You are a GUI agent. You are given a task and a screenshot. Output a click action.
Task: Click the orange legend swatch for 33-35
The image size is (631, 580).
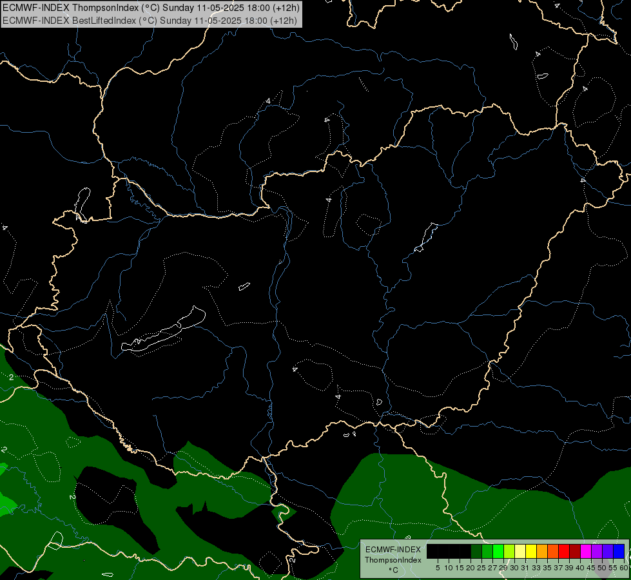click(542, 551)
